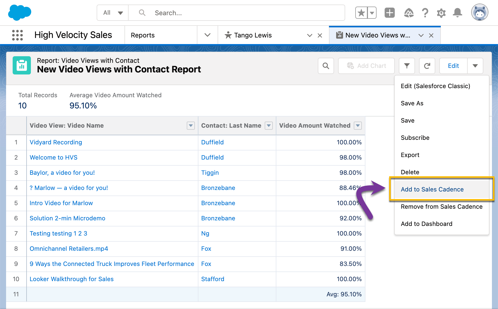498x309 pixels.
Task: Click the report search magnifier button
Action: [x=326, y=66]
